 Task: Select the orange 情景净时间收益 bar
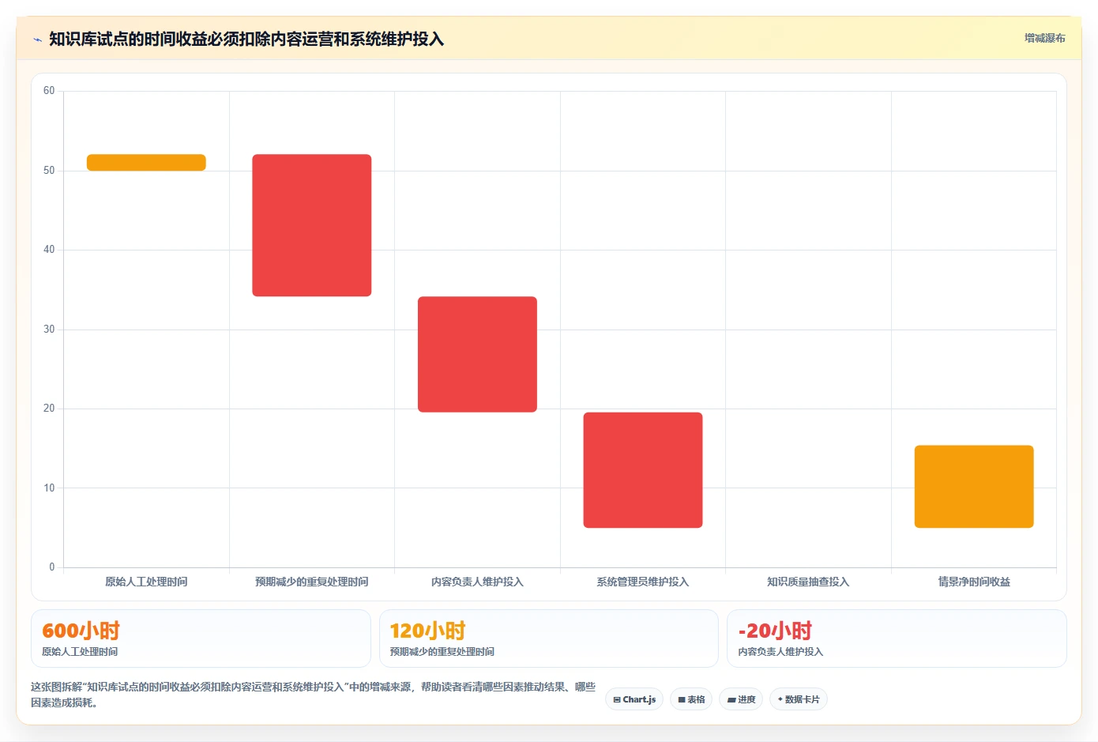point(974,487)
